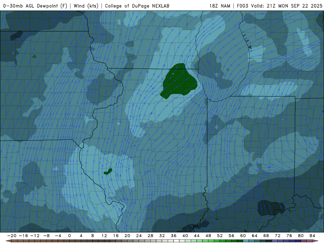Select legend value 64
324x243 pixels.
click(x=255, y=236)
